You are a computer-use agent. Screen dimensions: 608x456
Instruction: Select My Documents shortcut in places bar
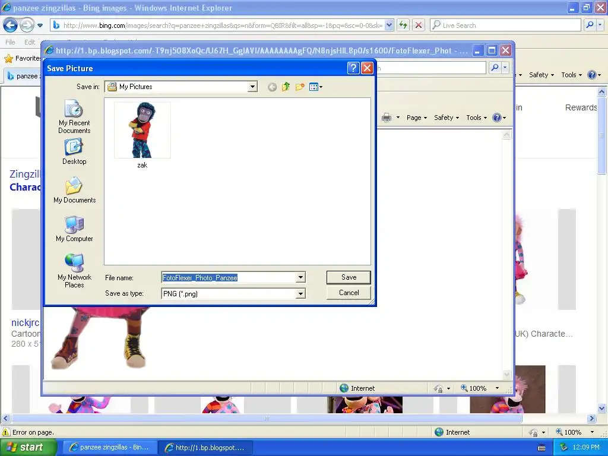(74, 190)
